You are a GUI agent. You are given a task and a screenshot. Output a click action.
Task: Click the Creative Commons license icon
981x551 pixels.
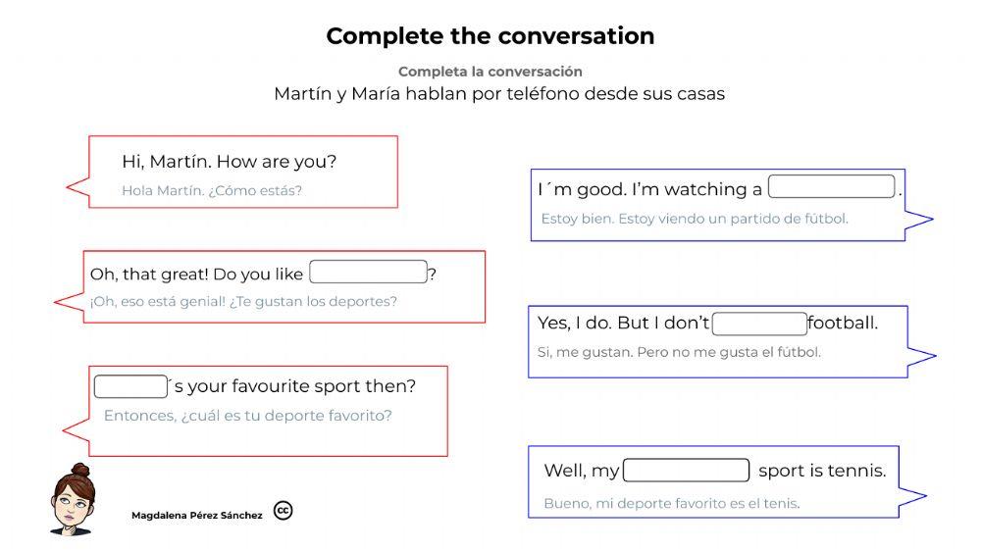(x=283, y=511)
